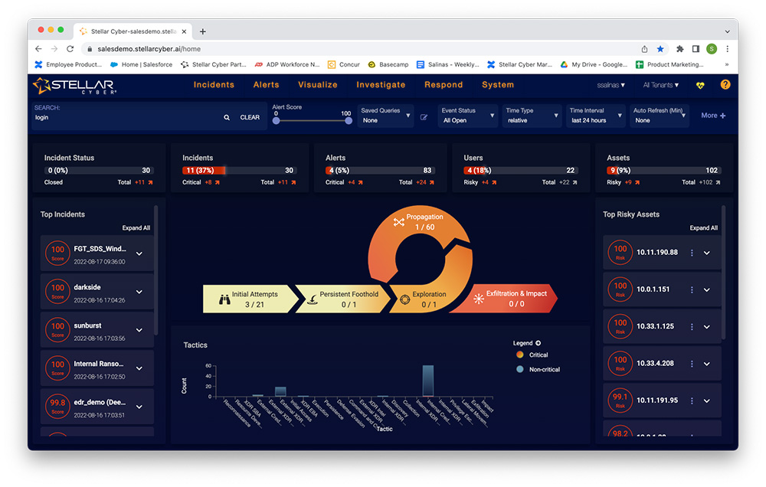Toggle the Legend arrow button

(538, 343)
